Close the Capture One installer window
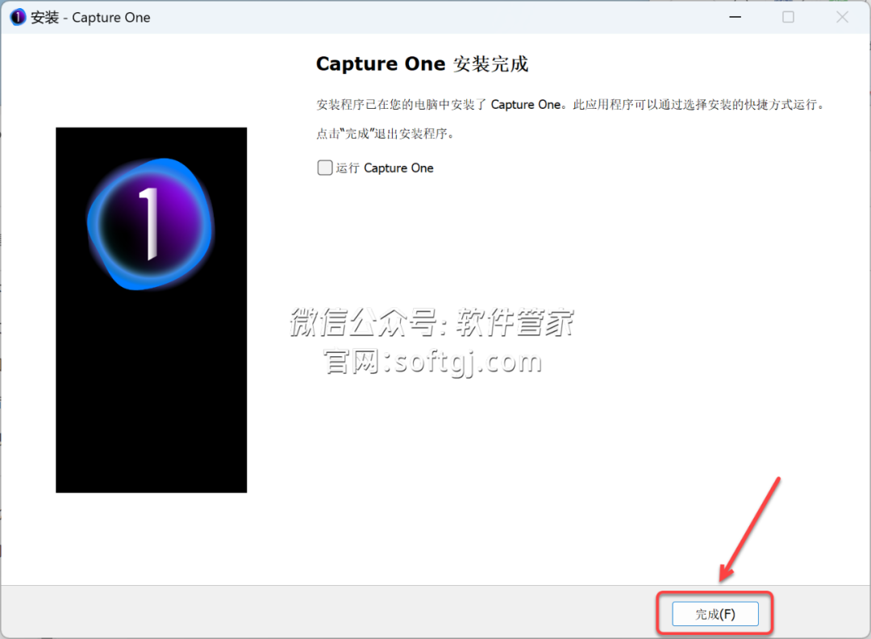This screenshot has height=639, width=871. [x=842, y=17]
